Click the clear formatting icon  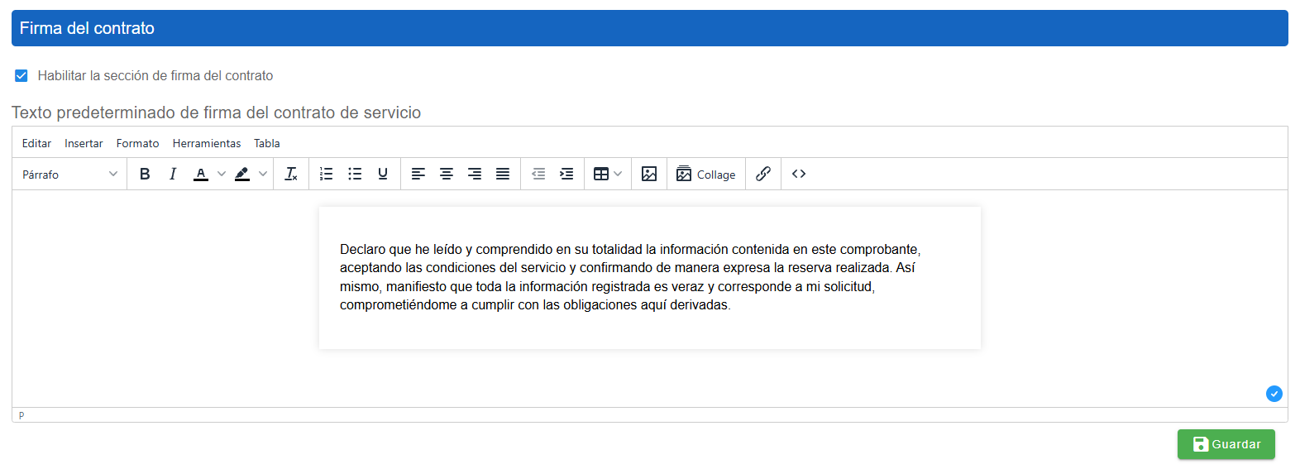pyautogui.click(x=291, y=174)
